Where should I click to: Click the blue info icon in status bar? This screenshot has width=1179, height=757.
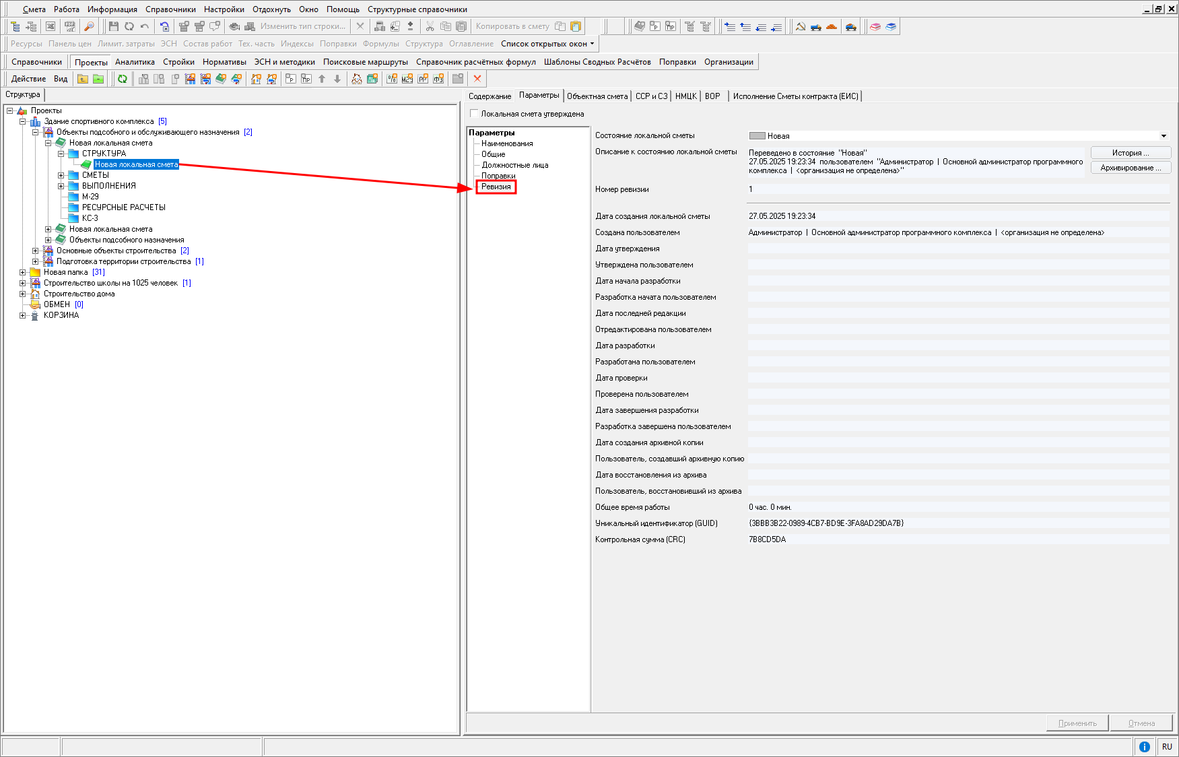(1144, 746)
